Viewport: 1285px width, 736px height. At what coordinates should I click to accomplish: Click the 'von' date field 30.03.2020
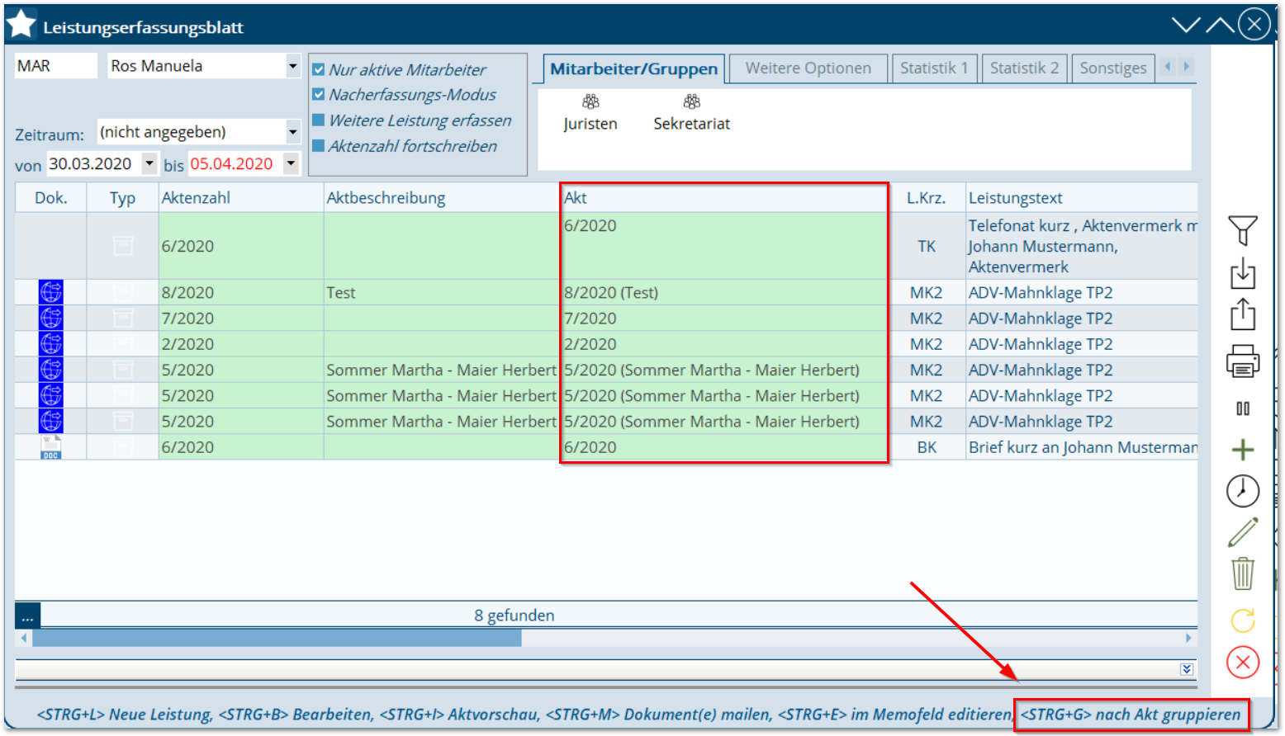pyautogui.click(x=94, y=163)
